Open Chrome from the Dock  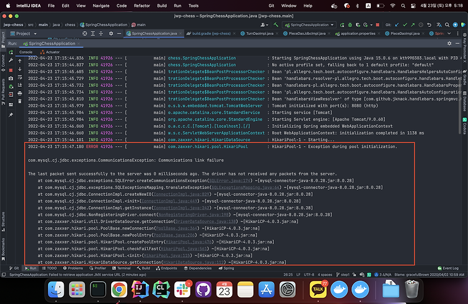[119, 290]
